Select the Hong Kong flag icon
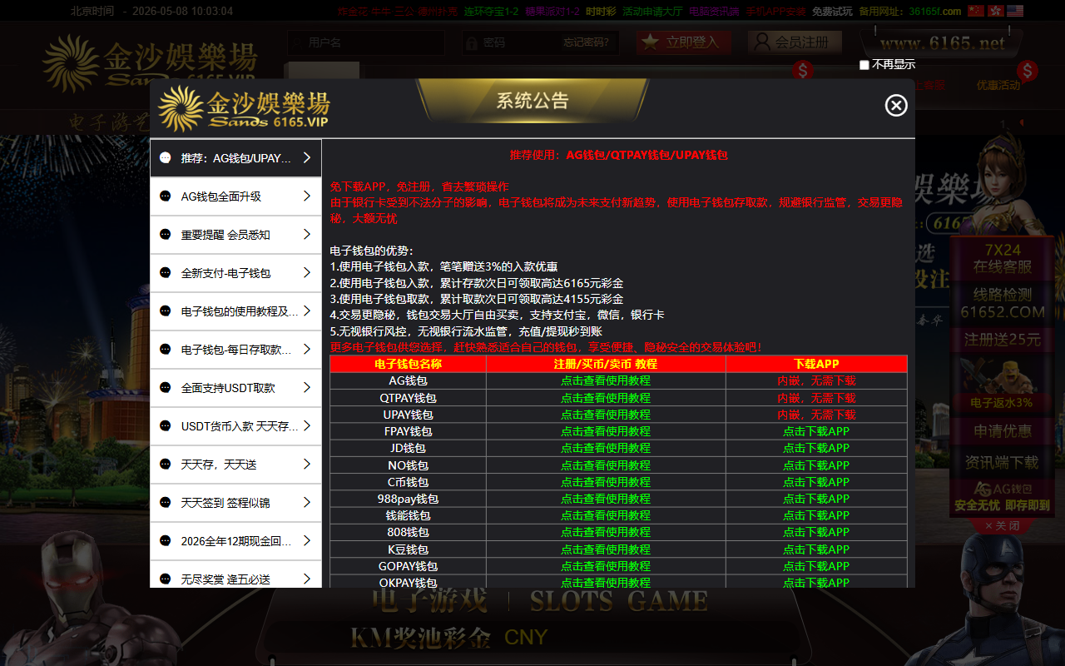The image size is (1065, 666). click(x=995, y=11)
